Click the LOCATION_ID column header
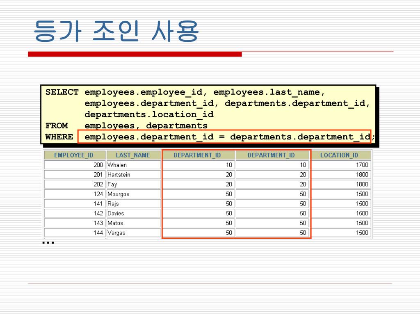 pos(341,155)
